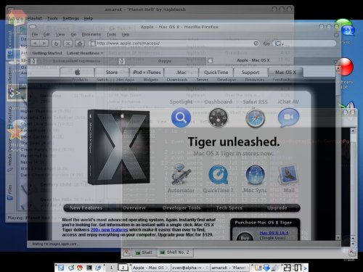Click the Overview navigation button
This screenshot has width=363, height=272.
click(x=134, y=207)
